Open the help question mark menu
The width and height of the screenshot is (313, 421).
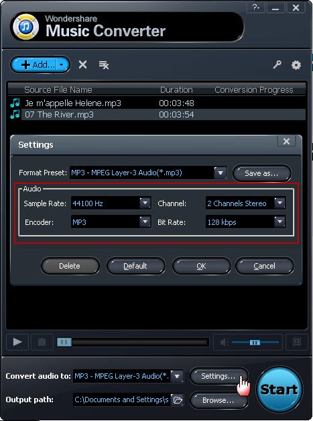pos(255,7)
